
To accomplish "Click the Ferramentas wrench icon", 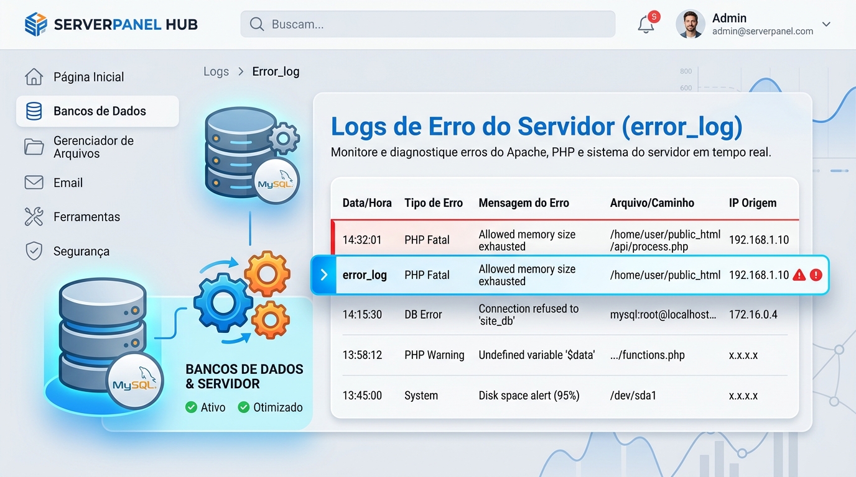I will click(x=34, y=217).
